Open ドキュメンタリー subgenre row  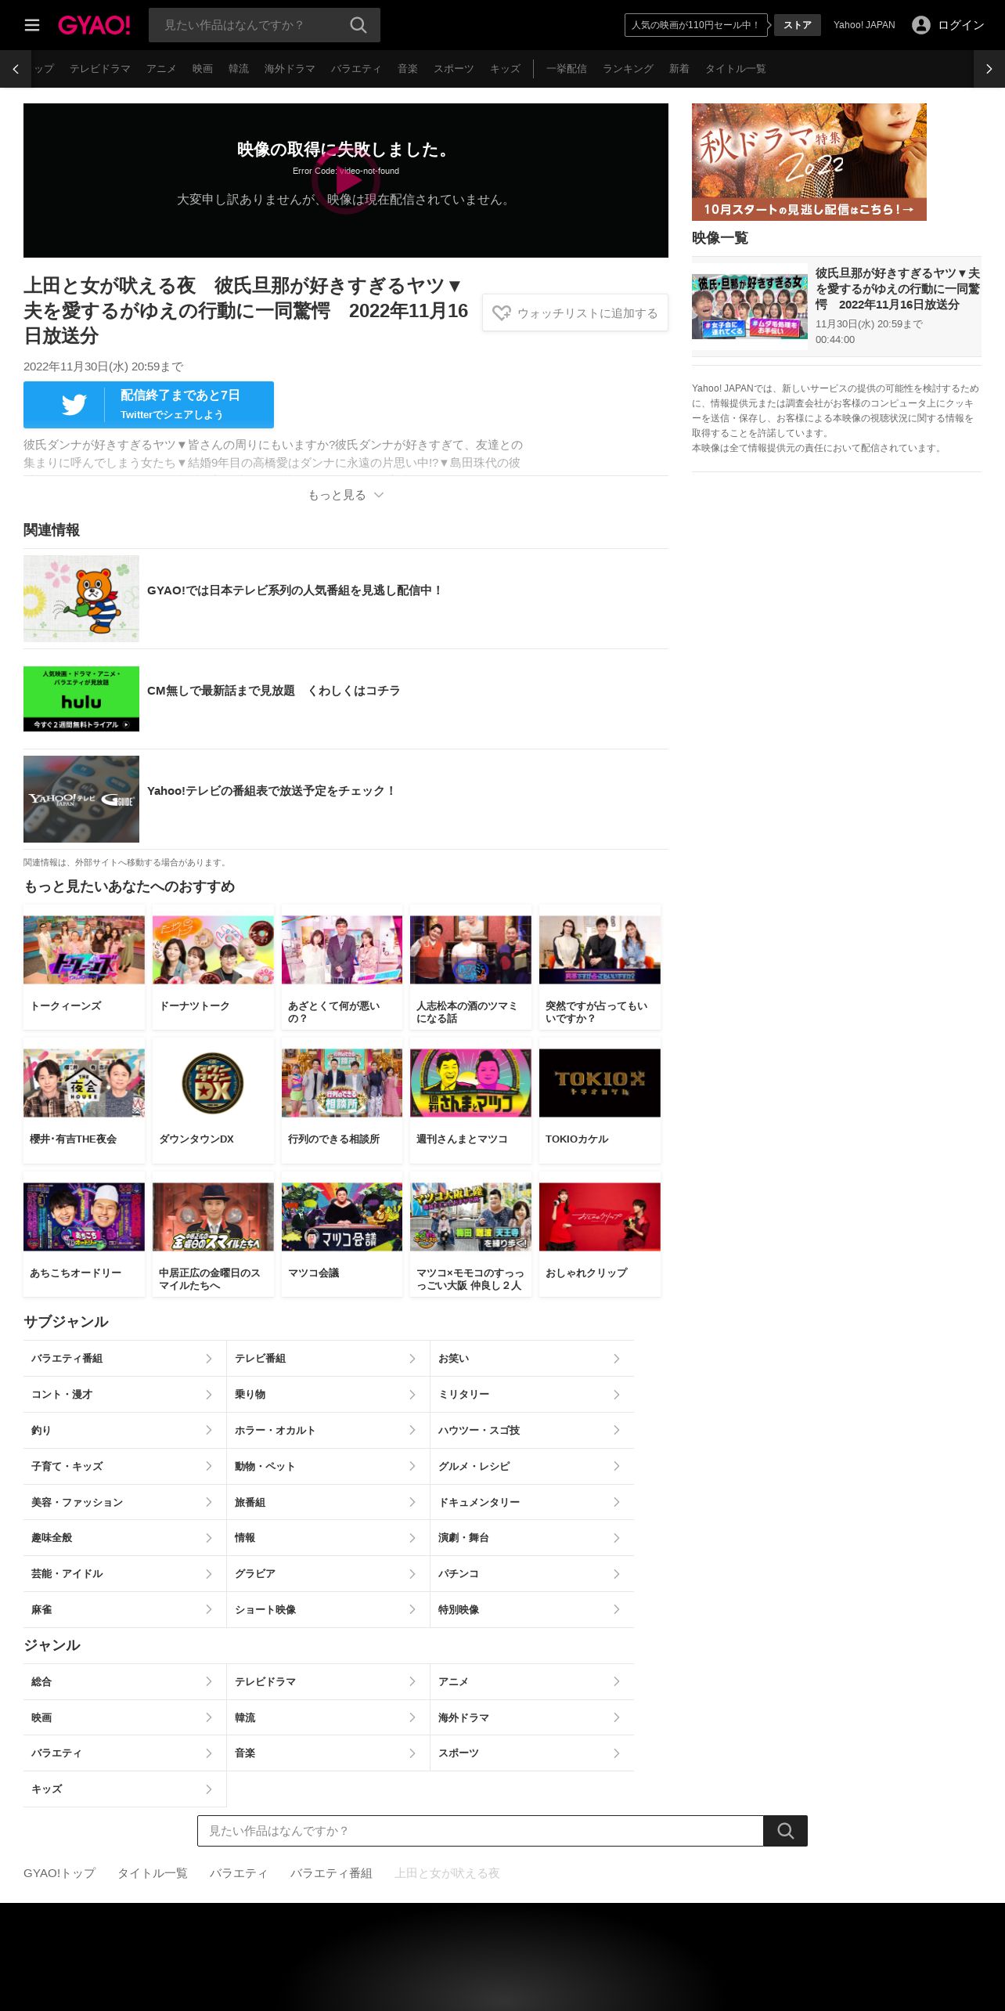pos(532,1503)
